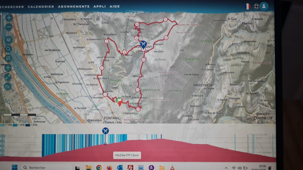303x170 pixels.
Task: Go to the Appli page
Action: tap(99, 6)
